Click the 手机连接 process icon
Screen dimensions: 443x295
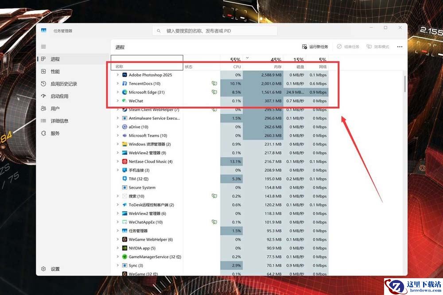coord(124,170)
